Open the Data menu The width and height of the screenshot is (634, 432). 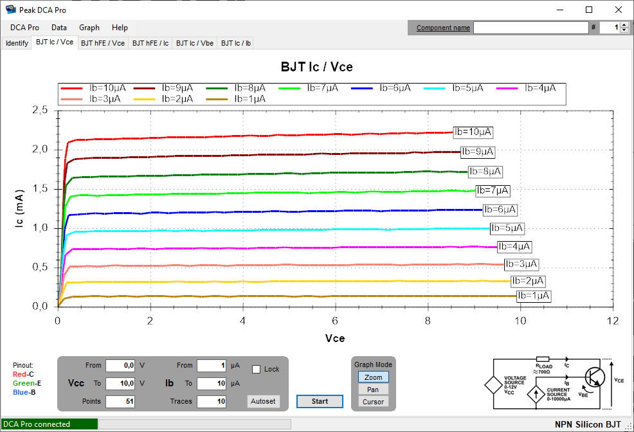point(59,28)
